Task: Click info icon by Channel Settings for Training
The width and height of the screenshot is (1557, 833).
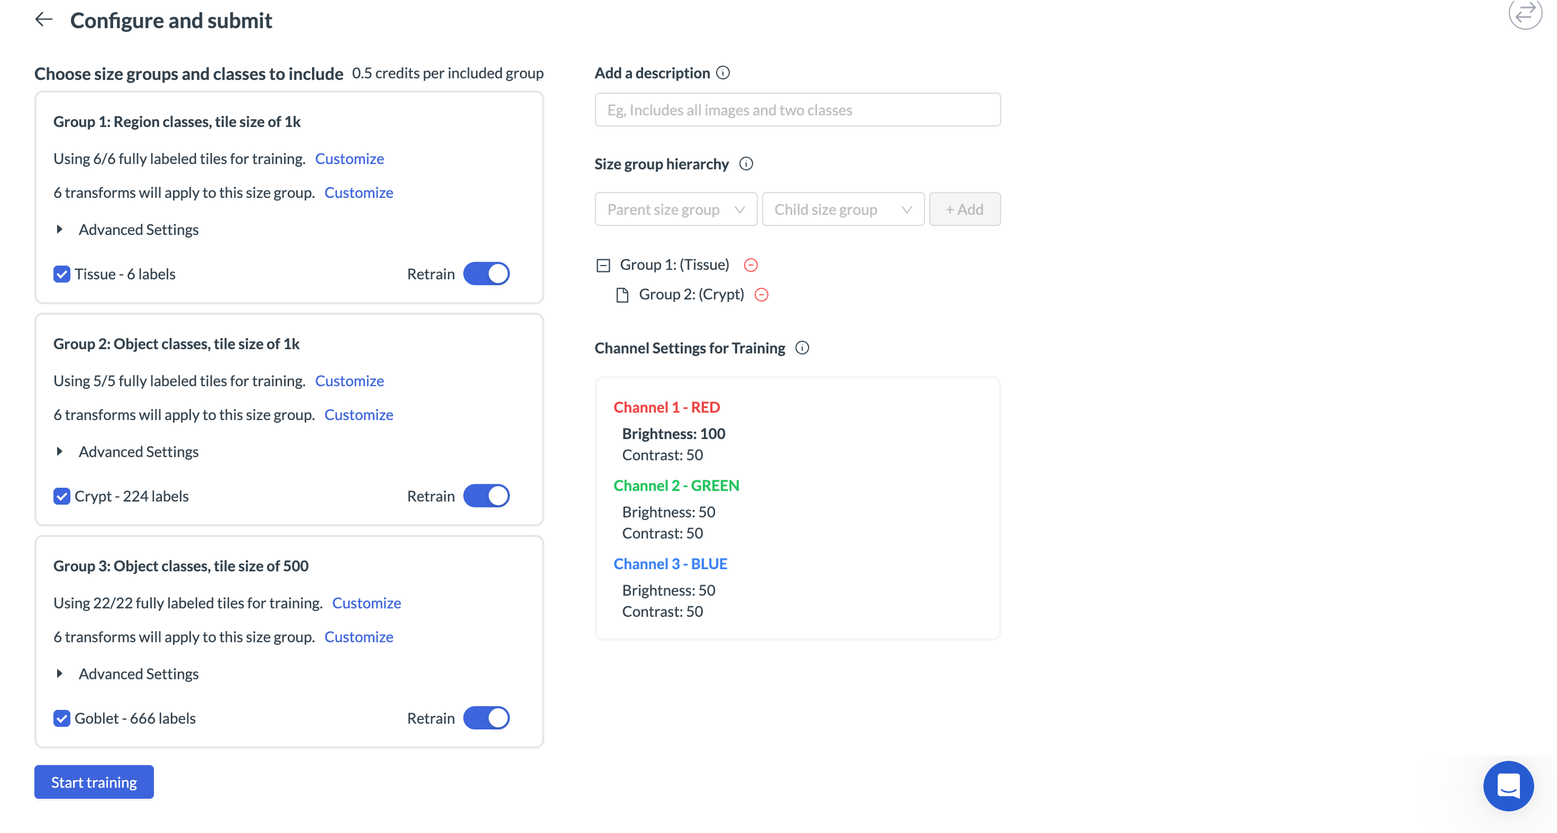Action: click(x=802, y=347)
